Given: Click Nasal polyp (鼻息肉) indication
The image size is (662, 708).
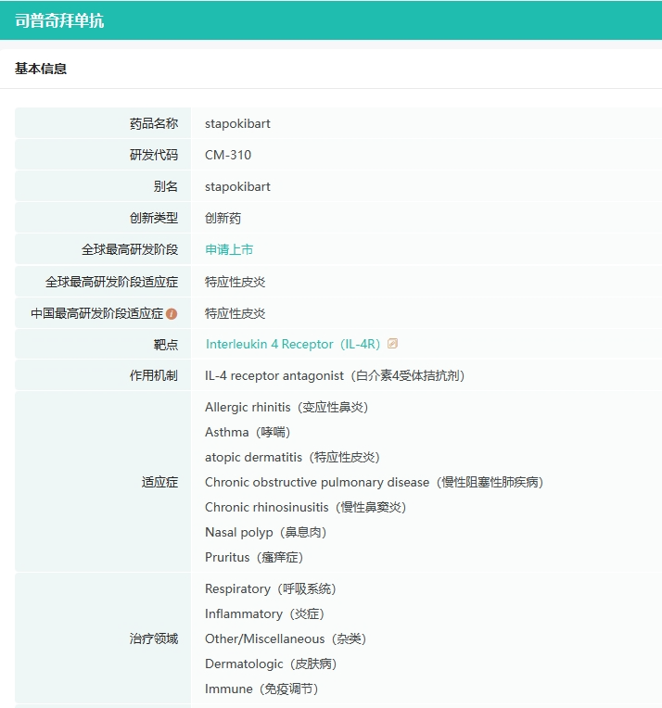Looking at the screenshot, I should click(266, 532).
